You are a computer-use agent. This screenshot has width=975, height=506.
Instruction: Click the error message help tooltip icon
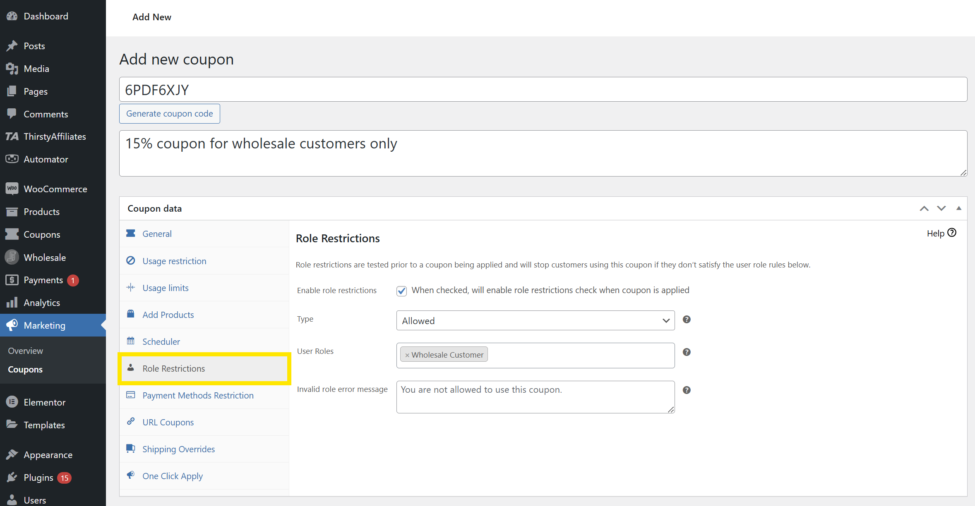687,390
